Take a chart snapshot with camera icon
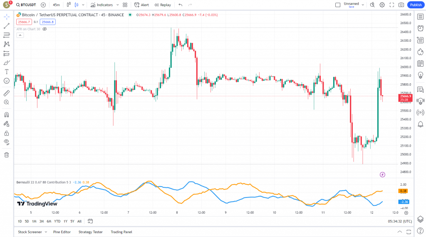Viewport: 426px width, 237px height. [x=401, y=5]
